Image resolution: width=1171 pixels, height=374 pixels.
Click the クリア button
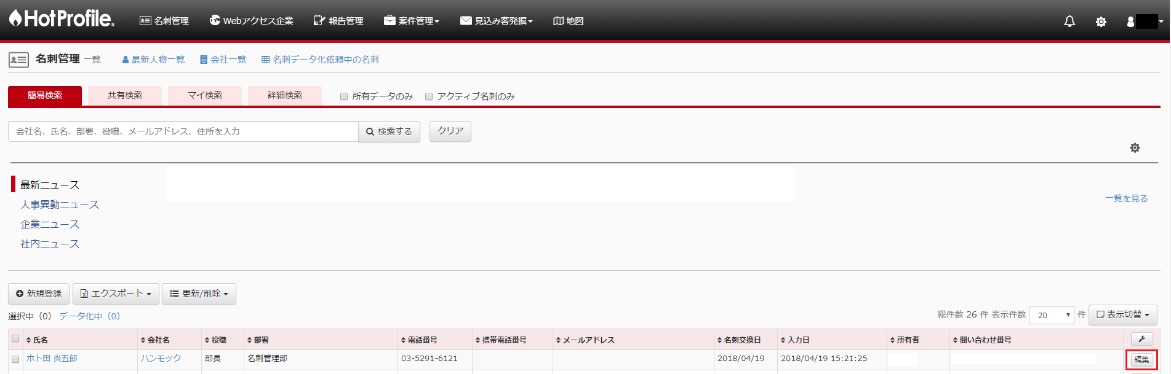450,131
